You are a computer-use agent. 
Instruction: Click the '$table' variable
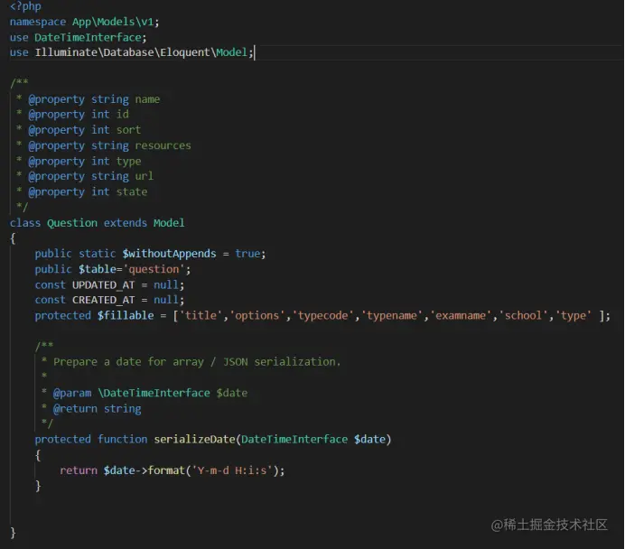tap(98, 269)
